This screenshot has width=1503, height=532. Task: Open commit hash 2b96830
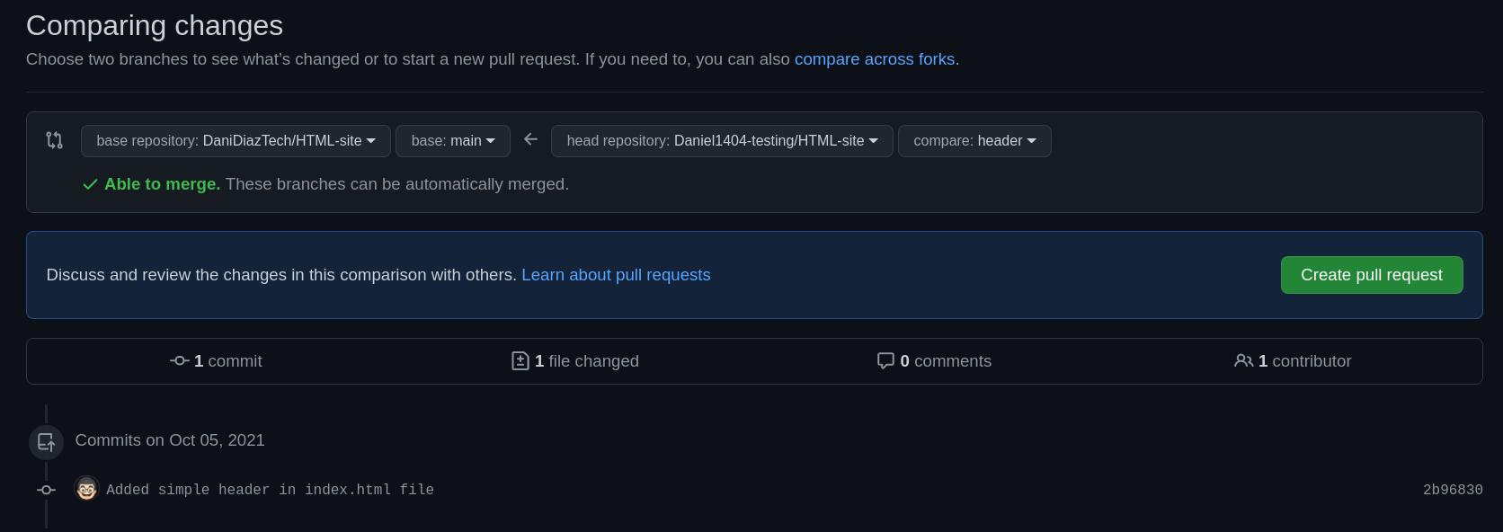pyautogui.click(x=1452, y=490)
